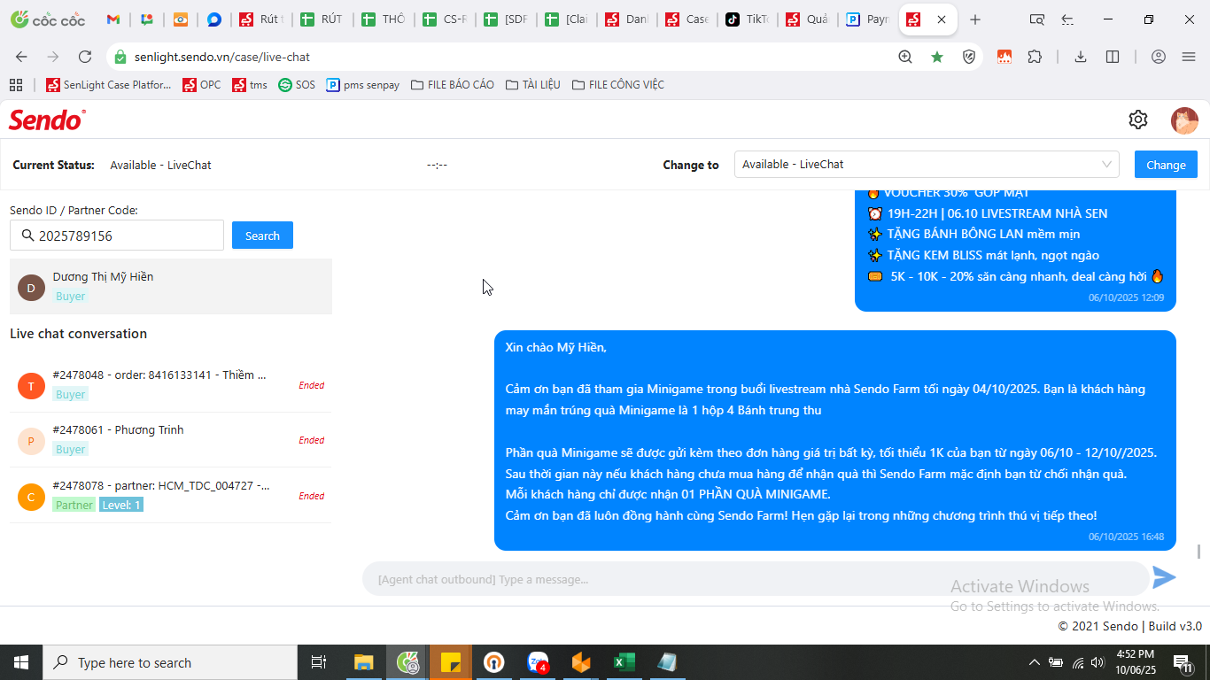Image resolution: width=1210 pixels, height=680 pixels.
Task: Open Windows Start menu
Action: (21, 662)
